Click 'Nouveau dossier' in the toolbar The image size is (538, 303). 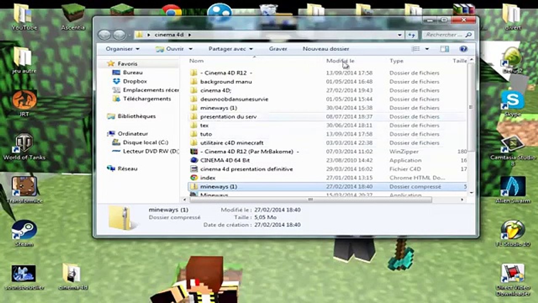point(326,49)
